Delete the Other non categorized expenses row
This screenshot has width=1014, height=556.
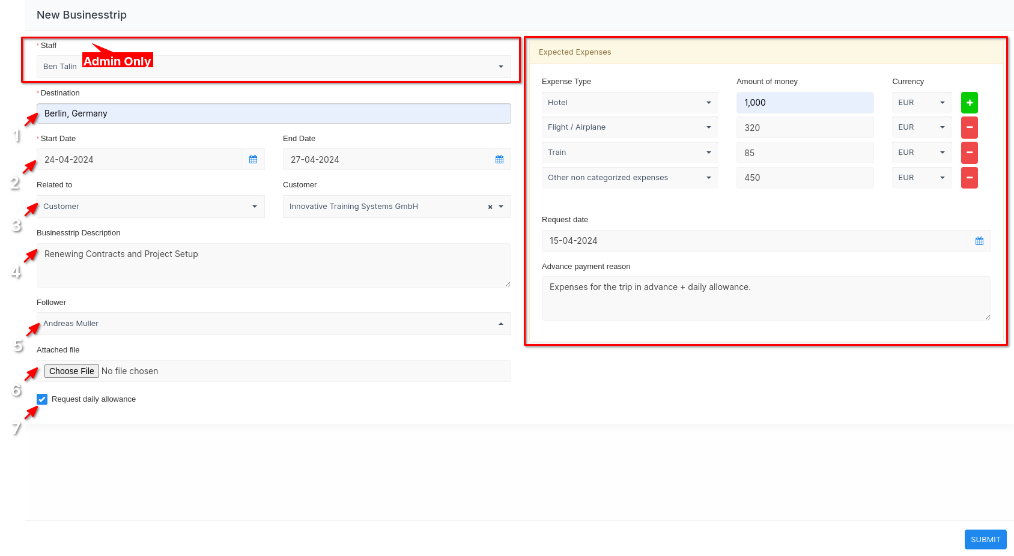969,178
